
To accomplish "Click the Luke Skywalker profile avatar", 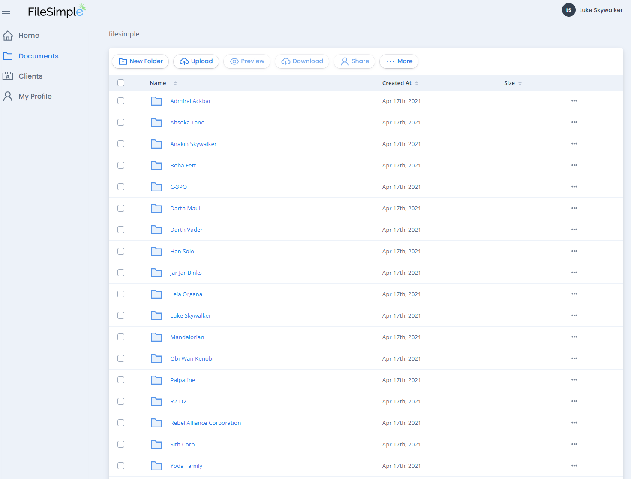I will coord(568,10).
